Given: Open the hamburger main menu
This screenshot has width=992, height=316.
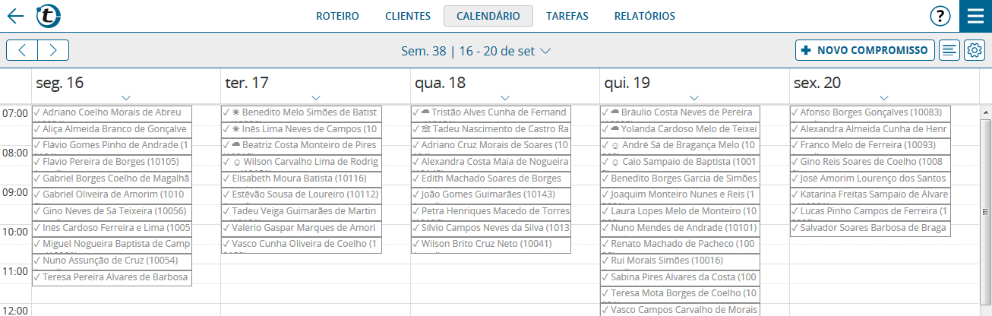Looking at the screenshot, I should point(975,16).
